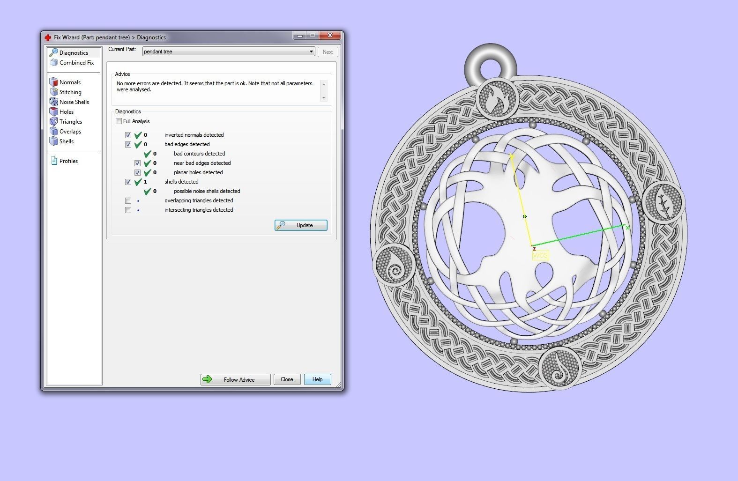Click the Holes icon
Image resolution: width=738 pixels, height=481 pixels.
pos(53,111)
